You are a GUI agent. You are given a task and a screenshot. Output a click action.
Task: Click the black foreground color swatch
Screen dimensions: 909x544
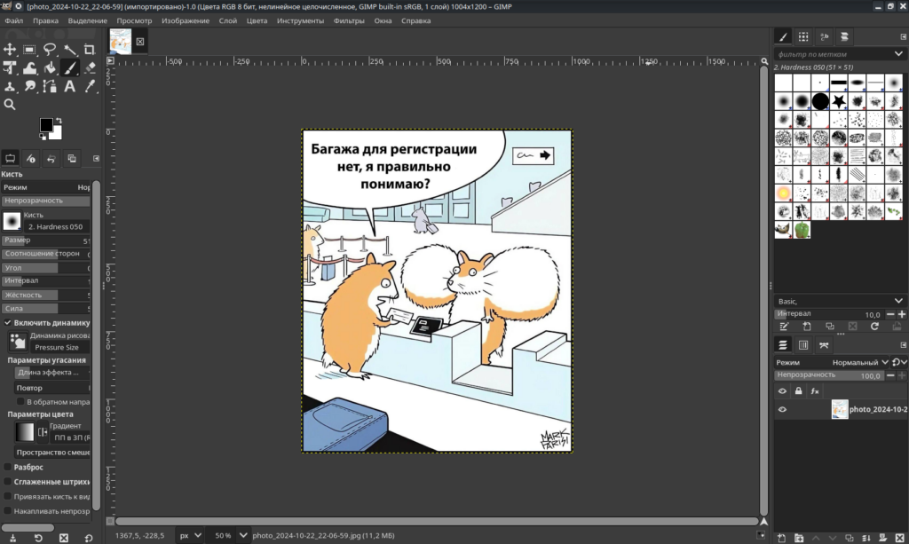(46, 125)
